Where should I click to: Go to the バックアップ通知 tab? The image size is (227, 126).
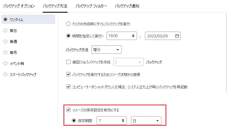(127, 6)
